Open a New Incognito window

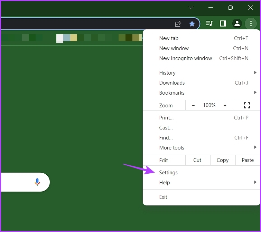(x=201, y=58)
